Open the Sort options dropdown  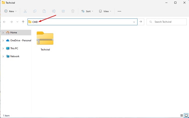click(x=87, y=11)
